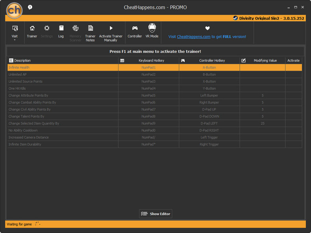Image resolution: width=311 pixels, height=233 pixels.
Task: Click the Activate column header
Action: [294, 61]
